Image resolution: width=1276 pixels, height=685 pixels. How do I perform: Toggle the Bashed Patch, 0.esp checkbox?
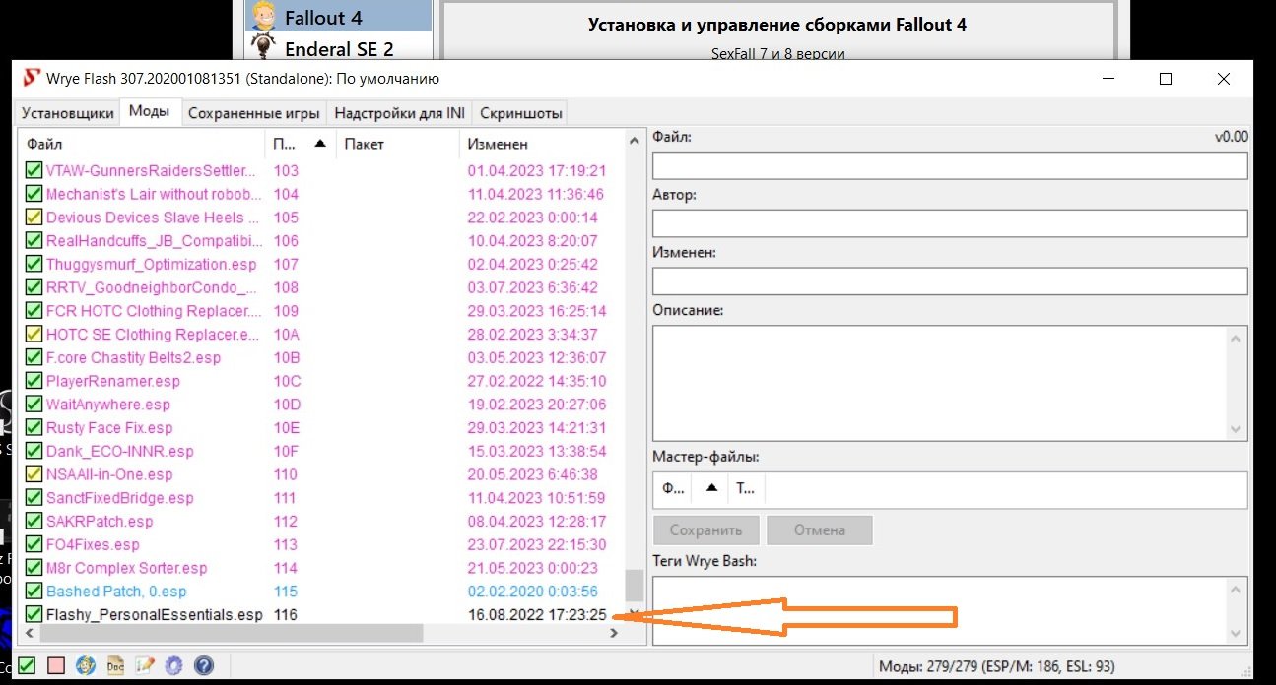coord(34,592)
